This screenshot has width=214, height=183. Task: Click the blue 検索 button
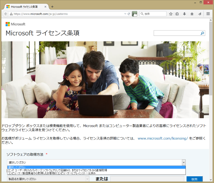194,179
